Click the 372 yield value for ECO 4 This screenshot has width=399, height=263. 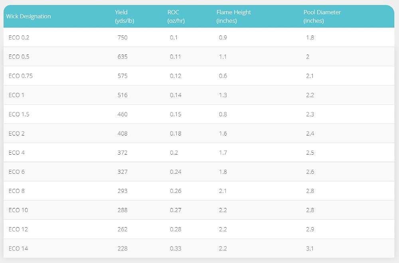pos(122,153)
